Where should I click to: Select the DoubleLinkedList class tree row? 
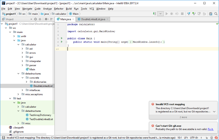pyautogui.click(x=27, y=86)
